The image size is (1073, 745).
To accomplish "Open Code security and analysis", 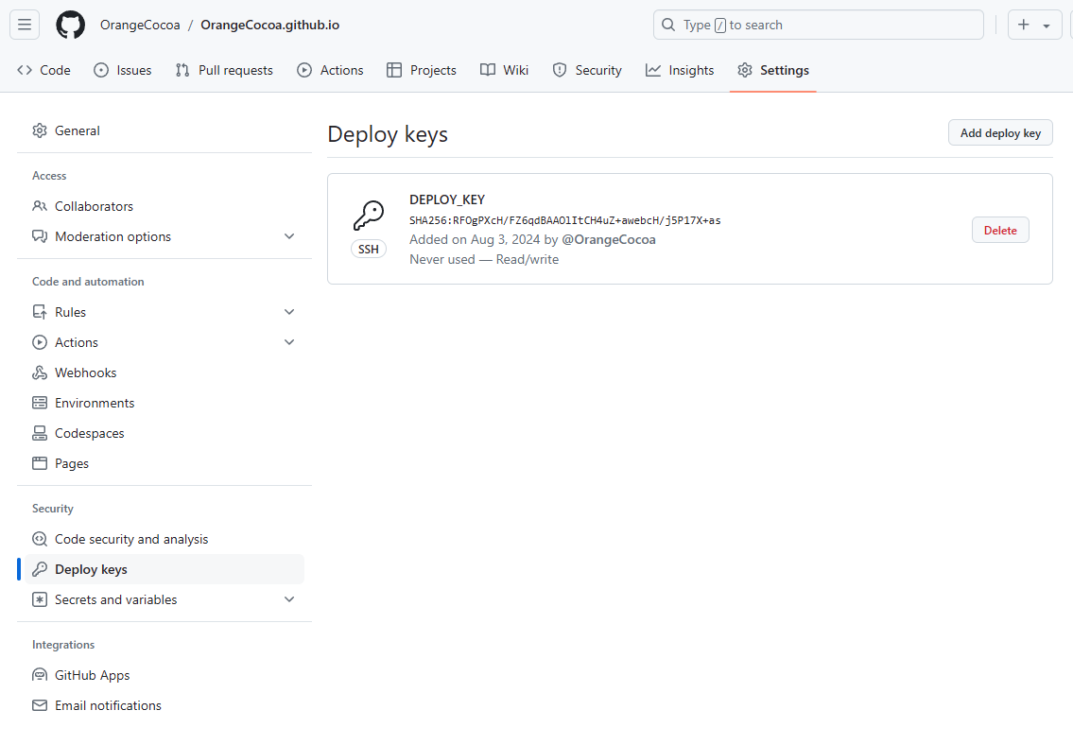I will pos(164,539).
